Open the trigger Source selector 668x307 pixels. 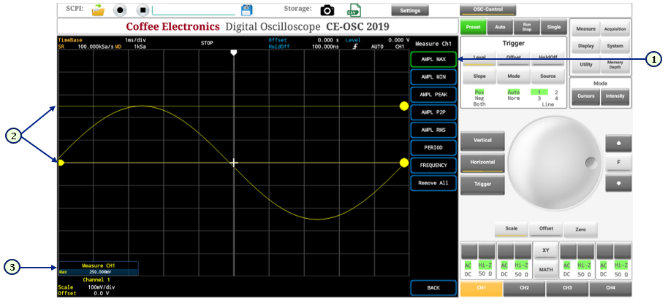(x=548, y=76)
